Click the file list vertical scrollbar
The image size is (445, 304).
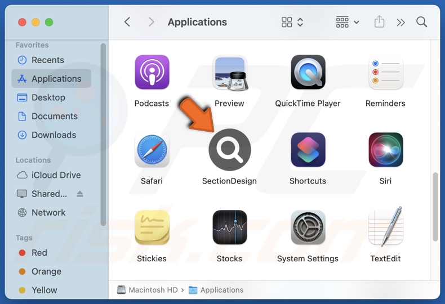point(435,207)
